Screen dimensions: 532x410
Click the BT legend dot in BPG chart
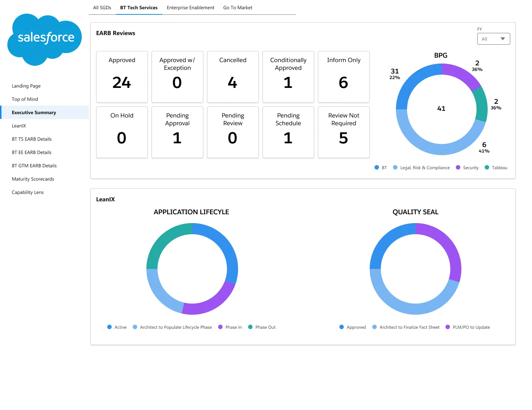(x=377, y=168)
